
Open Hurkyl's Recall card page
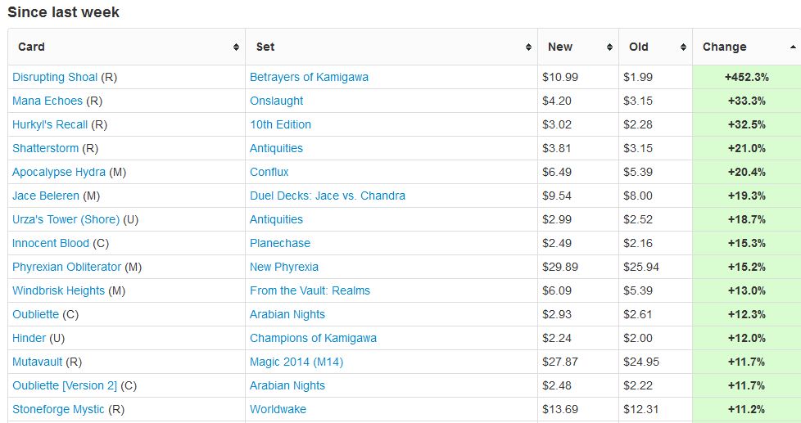click(50, 124)
